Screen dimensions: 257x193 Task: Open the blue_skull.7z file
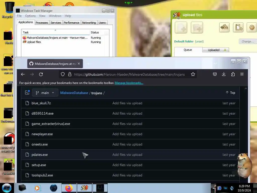tap(41, 103)
